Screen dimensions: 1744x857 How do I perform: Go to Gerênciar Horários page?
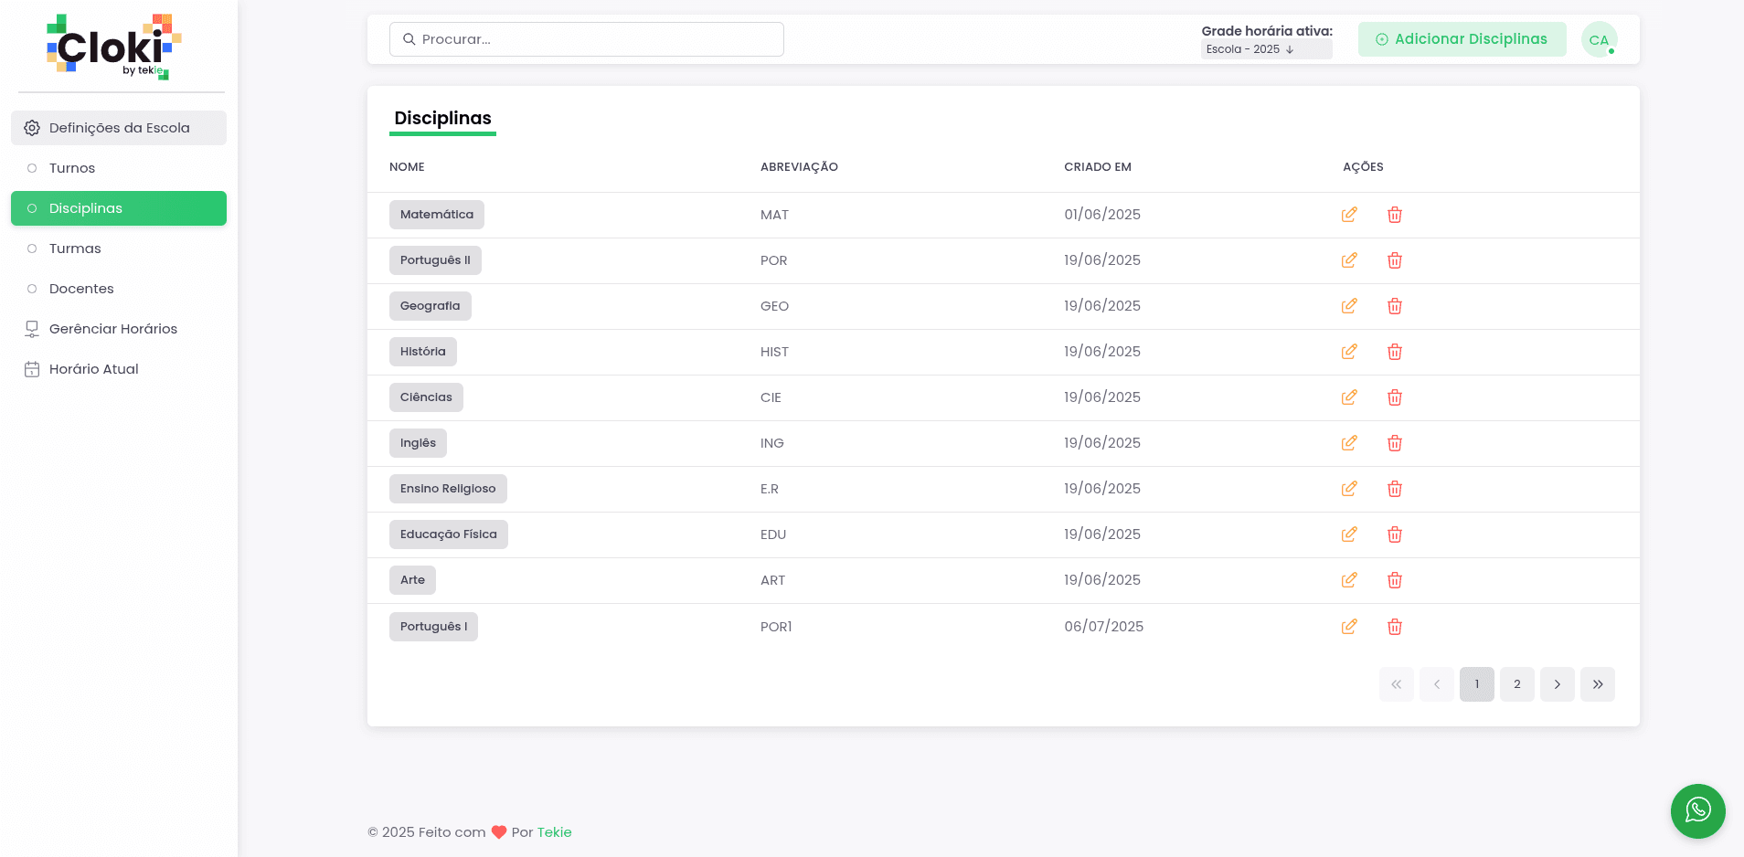pos(112,329)
